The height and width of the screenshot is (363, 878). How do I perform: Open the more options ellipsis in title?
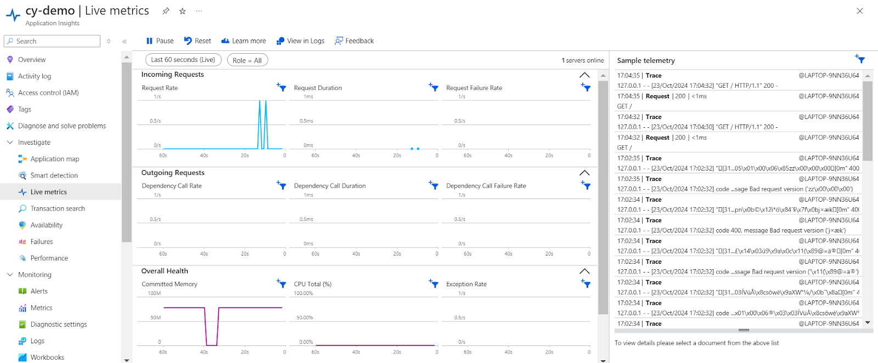click(x=199, y=11)
